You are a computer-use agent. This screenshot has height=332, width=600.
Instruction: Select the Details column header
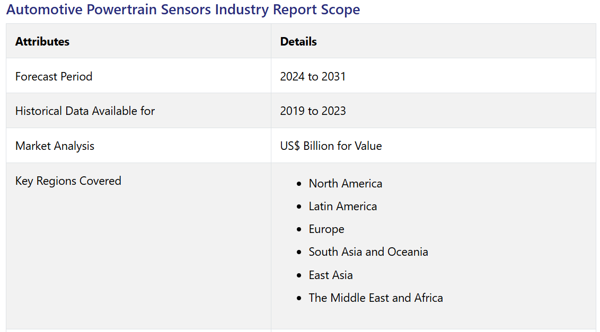tap(298, 41)
